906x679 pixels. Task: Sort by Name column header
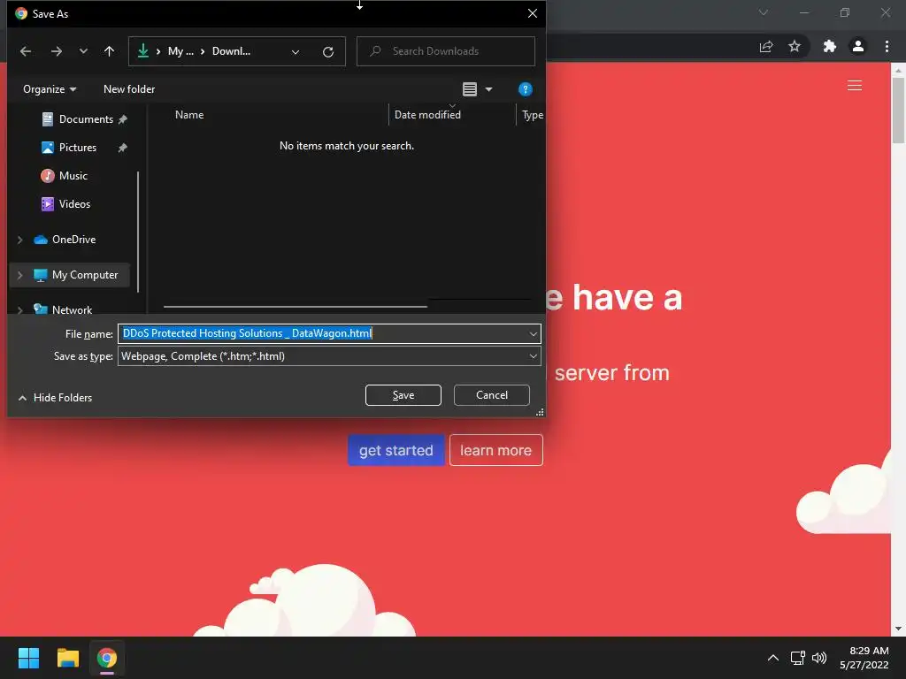pyautogui.click(x=189, y=115)
